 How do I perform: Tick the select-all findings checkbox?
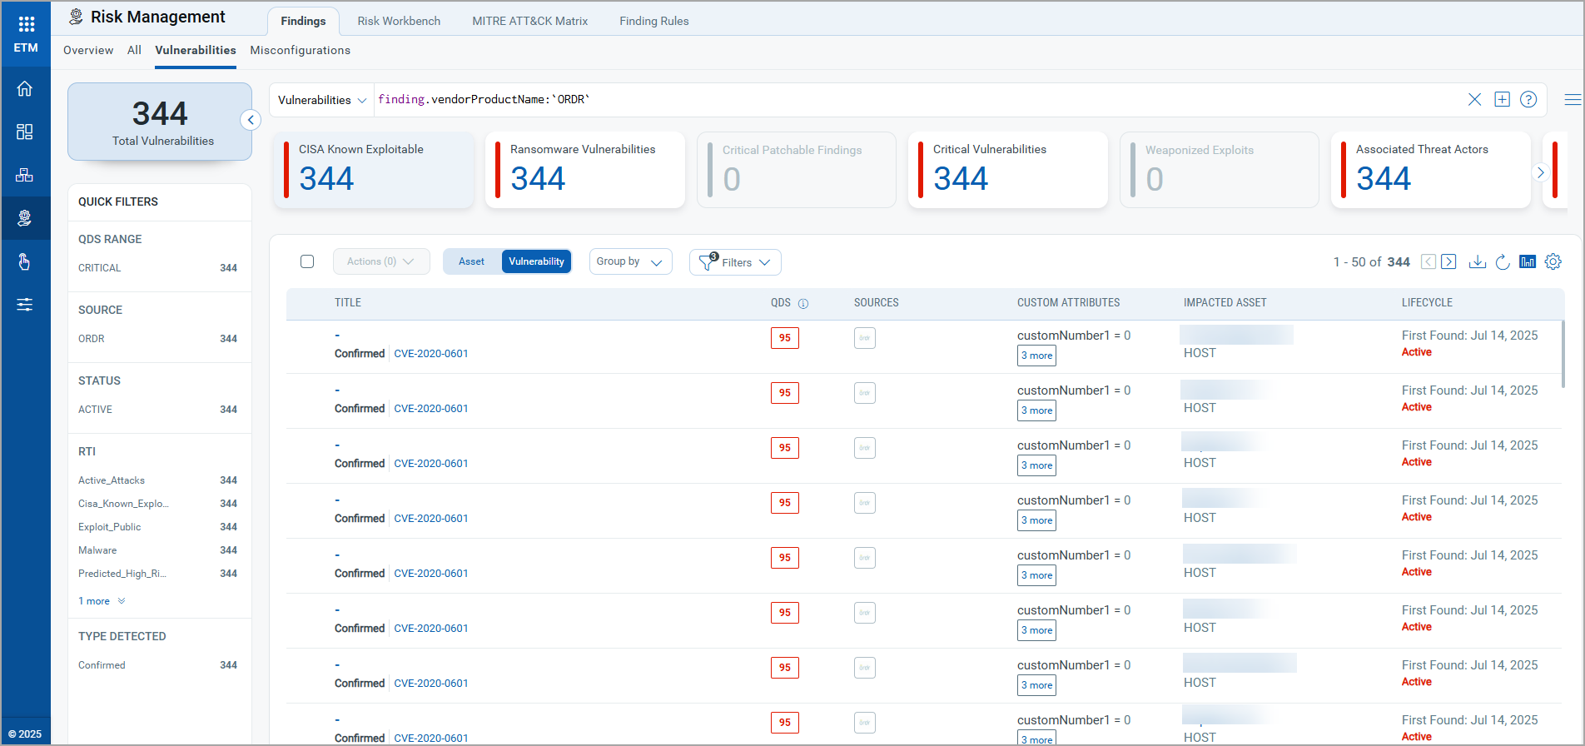(307, 261)
